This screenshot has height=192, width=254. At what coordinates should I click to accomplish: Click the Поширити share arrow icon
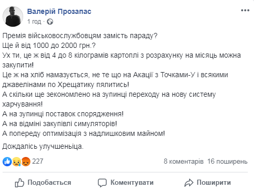click(x=189, y=183)
